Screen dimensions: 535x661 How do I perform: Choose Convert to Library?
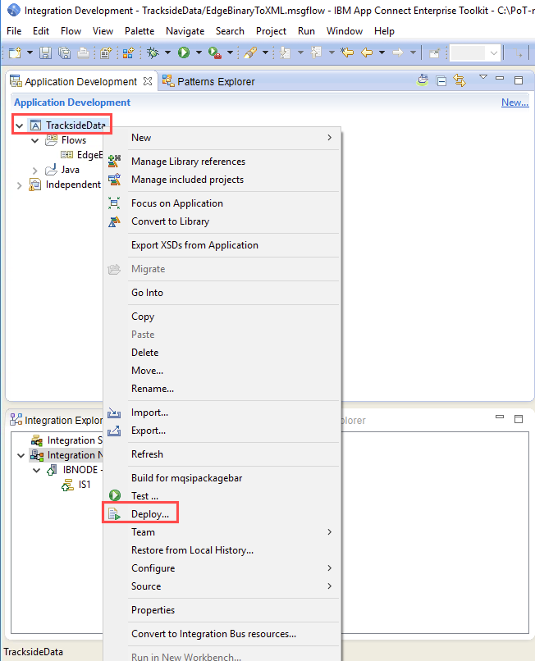pos(222,221)
